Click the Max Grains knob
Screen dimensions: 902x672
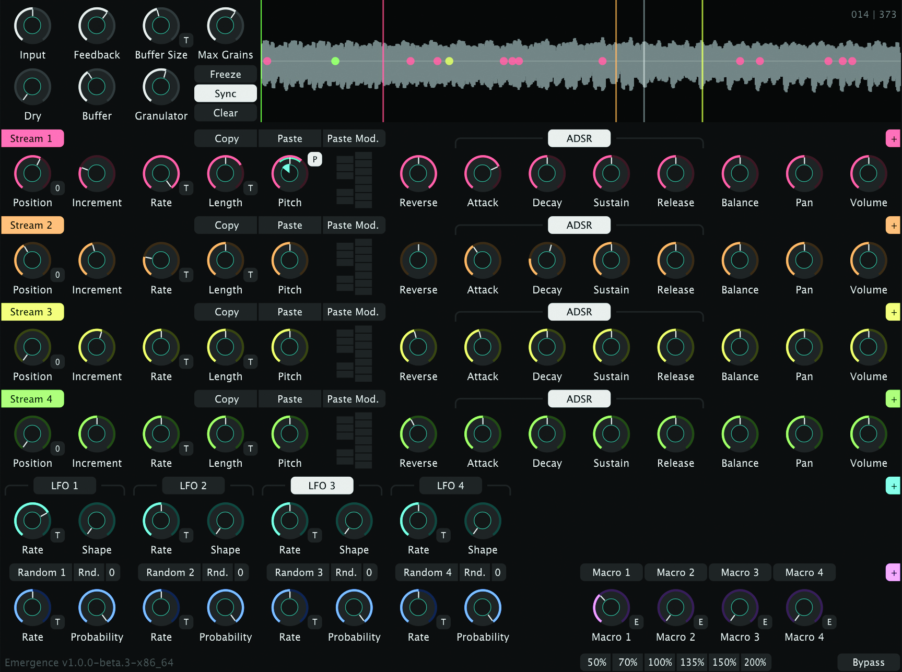(x=225, y=26)
